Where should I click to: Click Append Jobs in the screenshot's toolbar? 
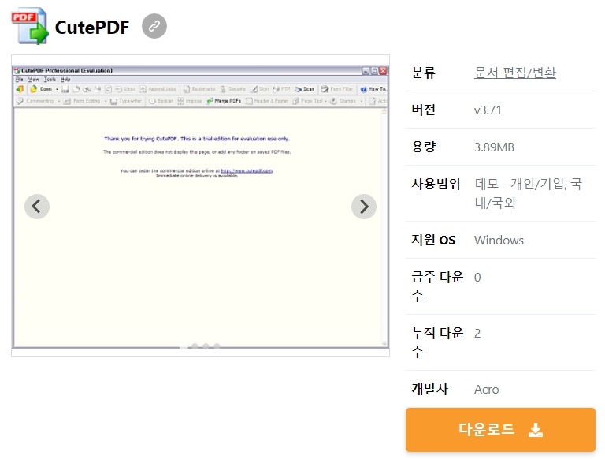[x=158, y=89]
